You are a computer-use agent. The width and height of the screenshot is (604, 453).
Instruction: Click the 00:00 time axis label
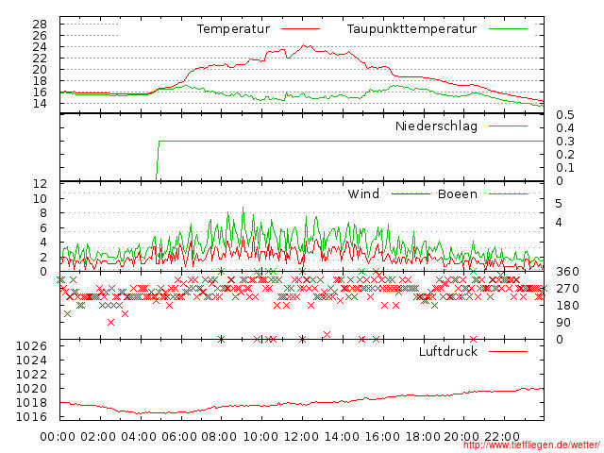pyautogui.click(x=58, y=437)
